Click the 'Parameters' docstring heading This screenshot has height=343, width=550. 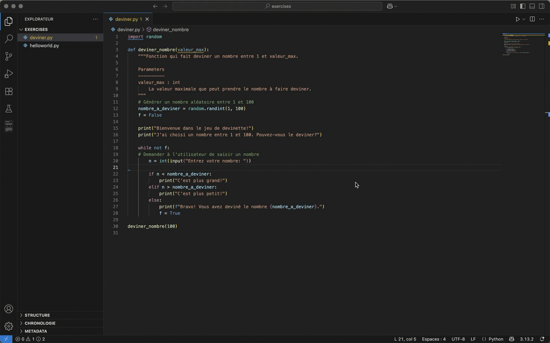pos(151,69)
